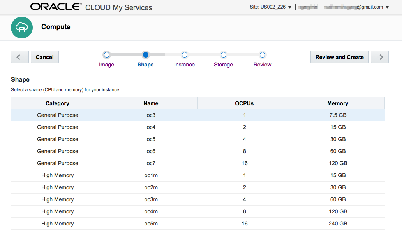The height and width of the screenshot is (241, 402).
Task: Click the Cancel button
Action: point(44,57)
